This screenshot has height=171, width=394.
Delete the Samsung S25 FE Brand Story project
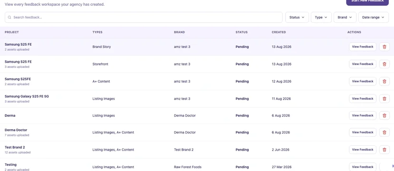pyautogui.click(x=384, y=47)
